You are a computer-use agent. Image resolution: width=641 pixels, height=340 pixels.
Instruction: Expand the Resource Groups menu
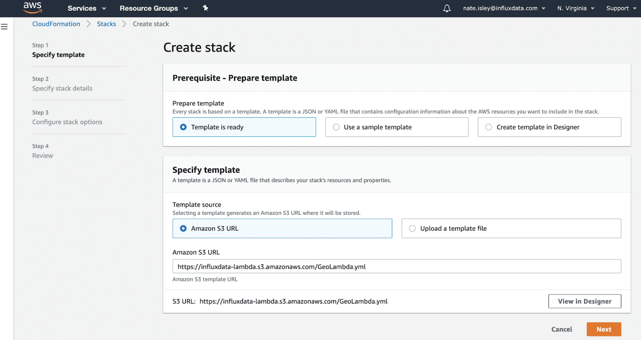click(153, 8)
